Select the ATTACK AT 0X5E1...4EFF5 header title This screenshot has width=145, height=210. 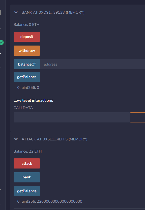coord(54,139)
